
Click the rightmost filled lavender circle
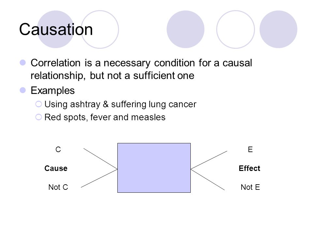[278, 29]
